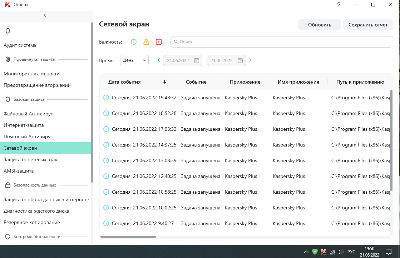Image resolution: width=400 pixels, height=258 pixels.
Task: Select the Сегодня, 21.06.2022 9:40:27 date cell
Action: [x=143, y=224]
